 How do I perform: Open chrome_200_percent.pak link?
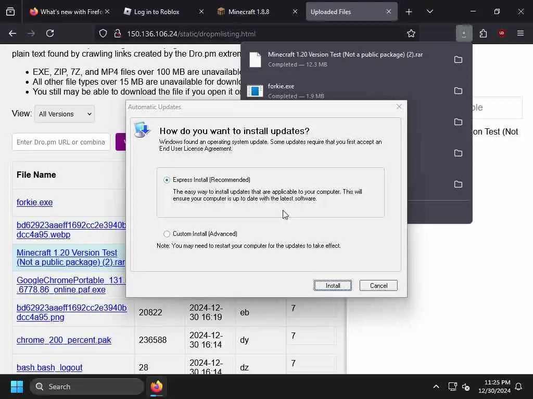64,340
